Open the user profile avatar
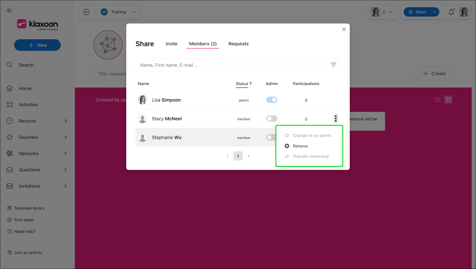 (x=464, y=12)
